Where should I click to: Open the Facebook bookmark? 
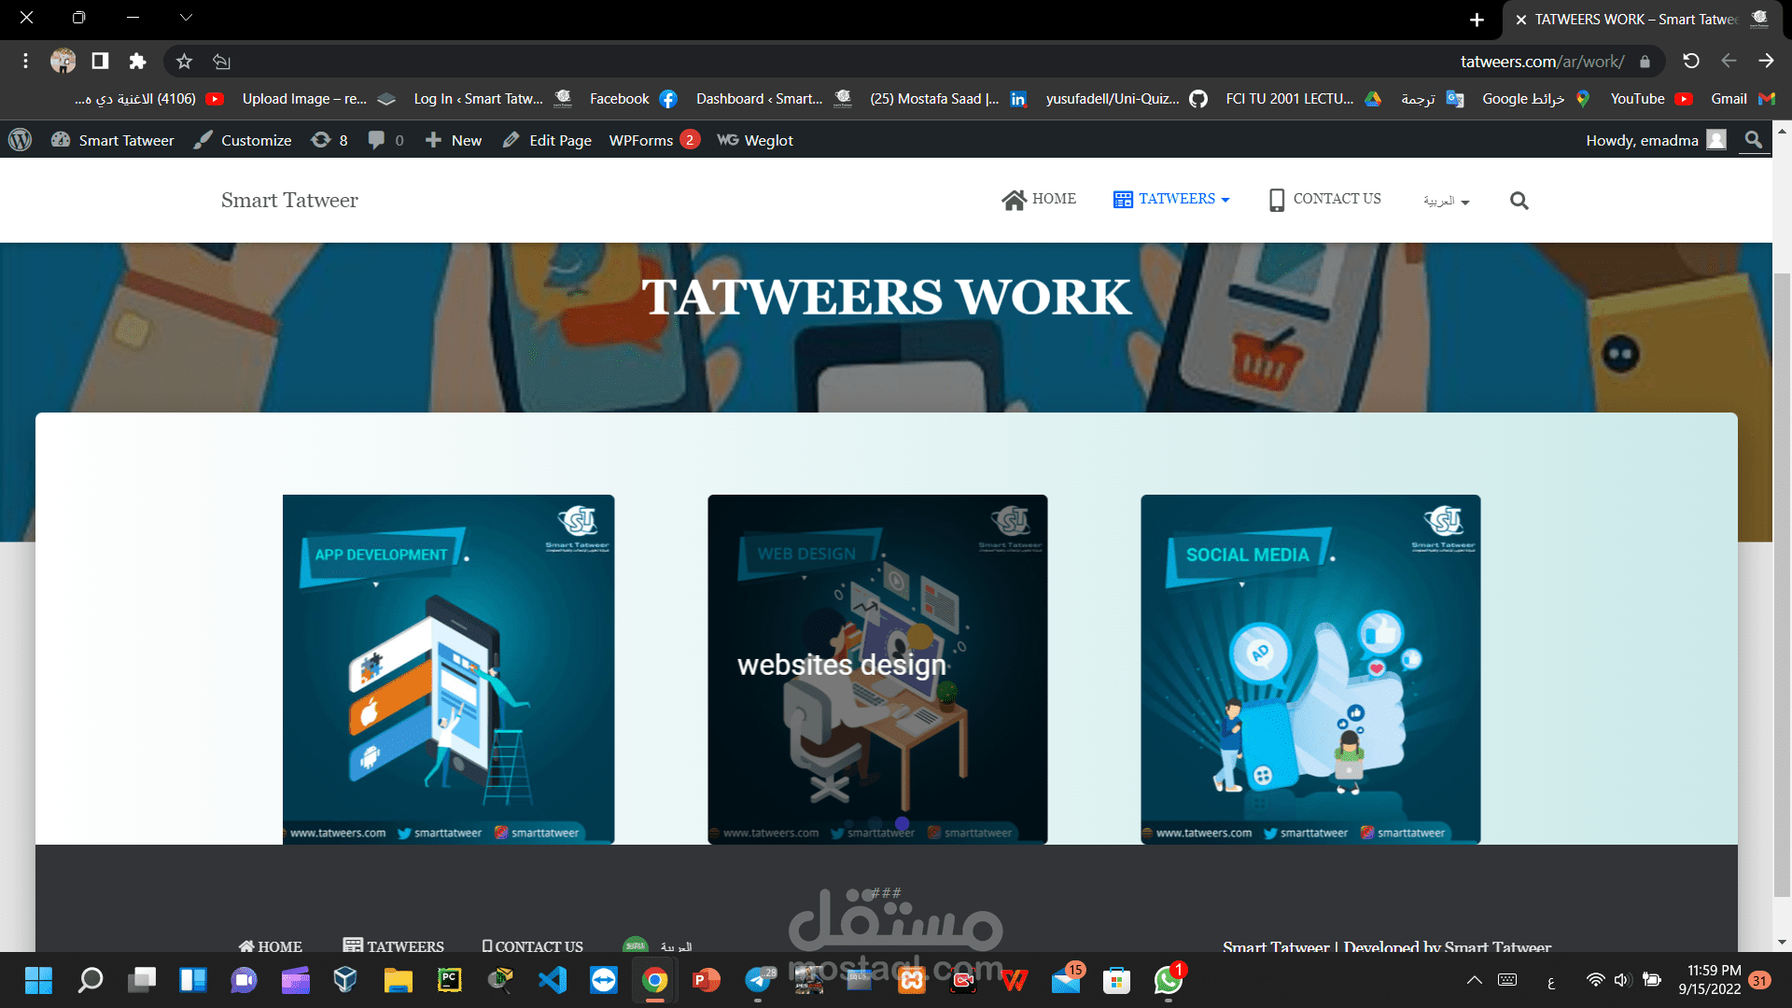(x=633, y=99)
